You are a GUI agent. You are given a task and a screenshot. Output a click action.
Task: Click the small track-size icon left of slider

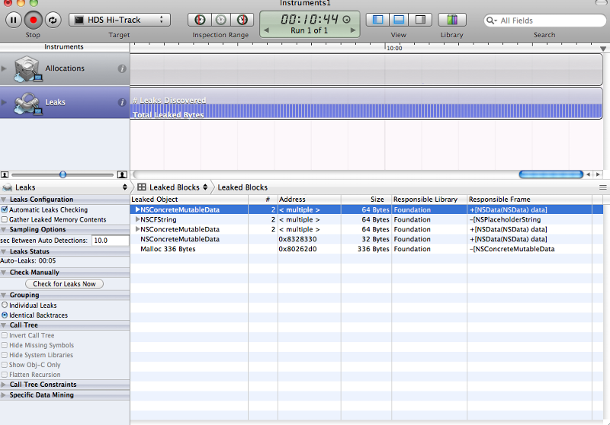point(5,175)
